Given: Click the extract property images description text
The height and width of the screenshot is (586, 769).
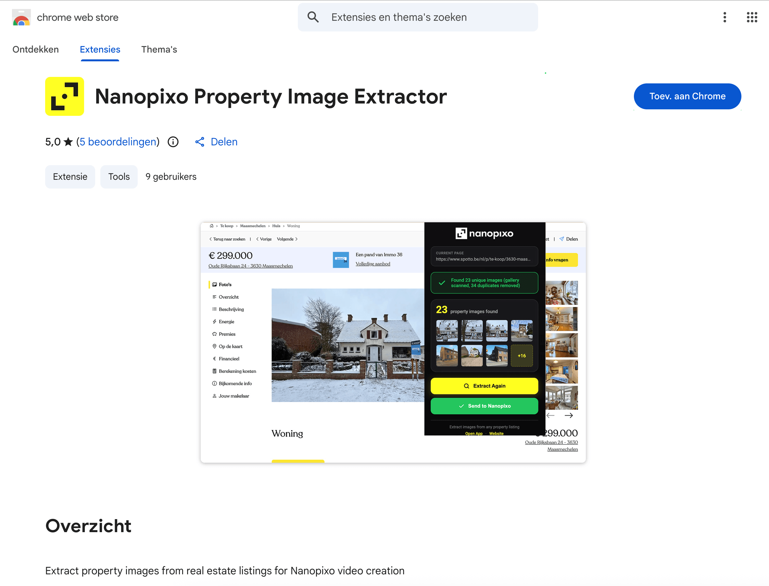Looking at the screenshot, I should tap(225, 571).
